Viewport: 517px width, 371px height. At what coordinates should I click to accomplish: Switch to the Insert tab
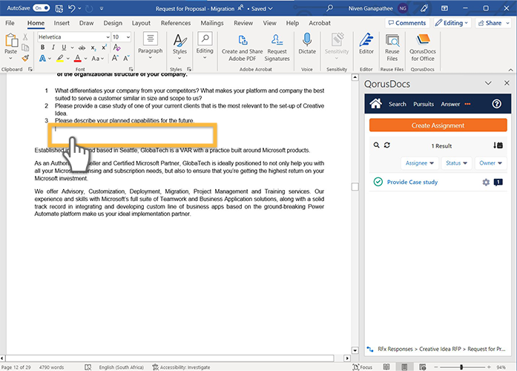pos(62,23)
